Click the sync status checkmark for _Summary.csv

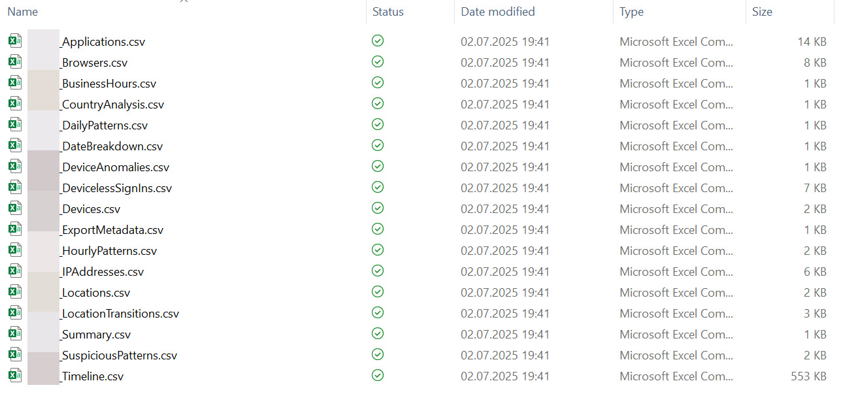(377, 334)
